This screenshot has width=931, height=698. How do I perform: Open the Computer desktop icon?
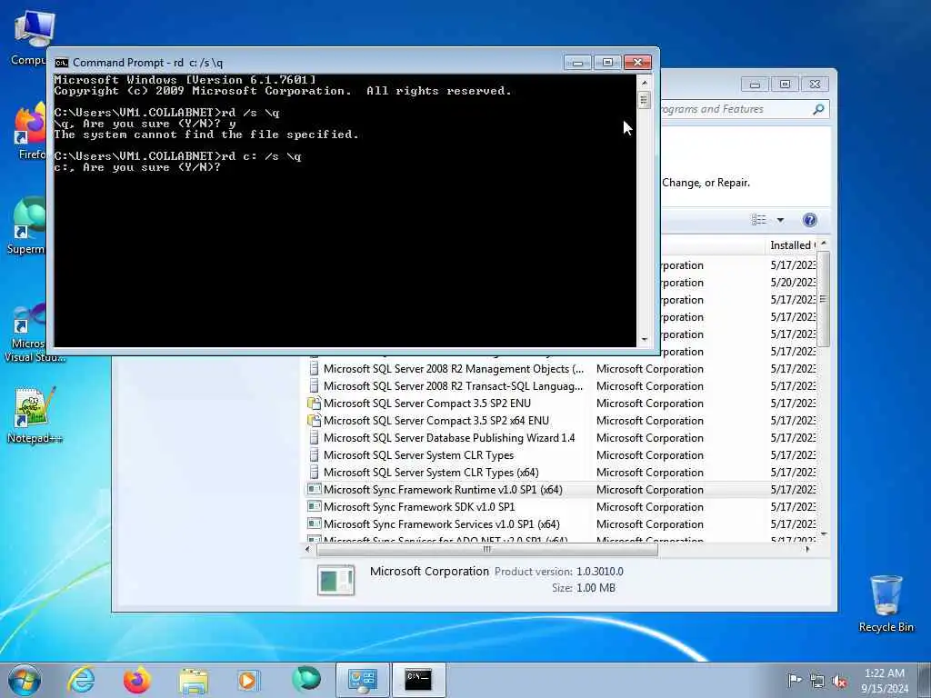(x=30, y=37)
